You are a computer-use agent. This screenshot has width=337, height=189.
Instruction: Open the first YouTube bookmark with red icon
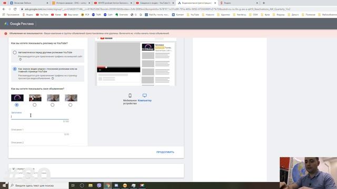pyautogui.click(x=42, y=15)
